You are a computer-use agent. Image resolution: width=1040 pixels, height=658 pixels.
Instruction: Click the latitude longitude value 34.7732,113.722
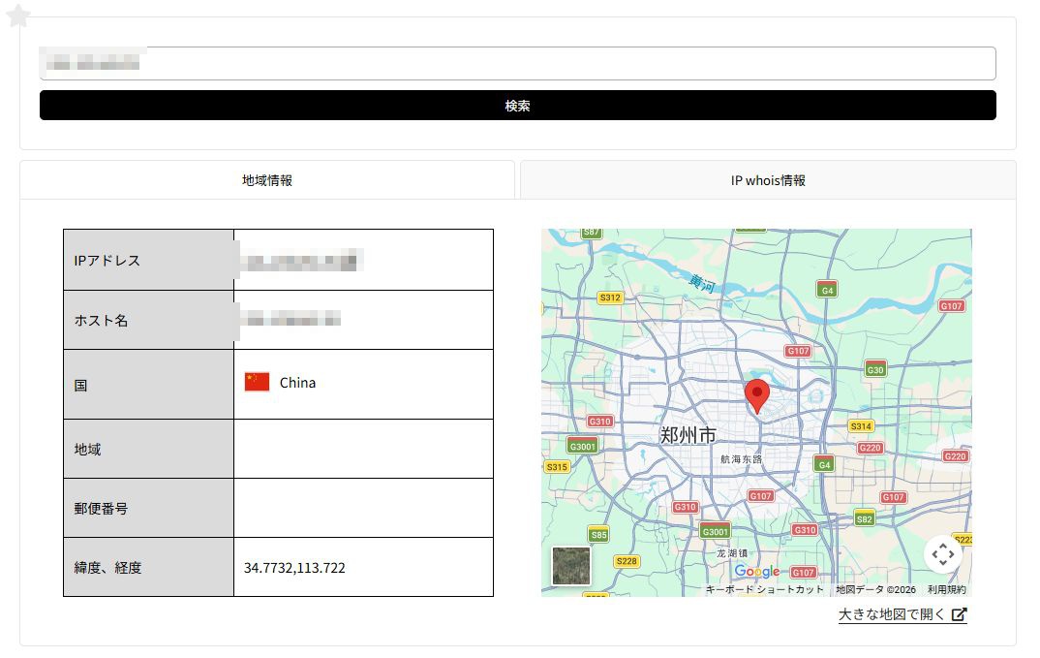click(294, 568)
